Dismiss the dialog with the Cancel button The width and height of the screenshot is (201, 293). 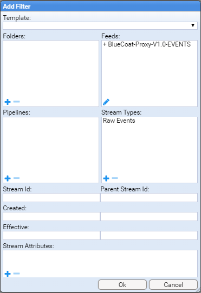click(x=173, y=284)
